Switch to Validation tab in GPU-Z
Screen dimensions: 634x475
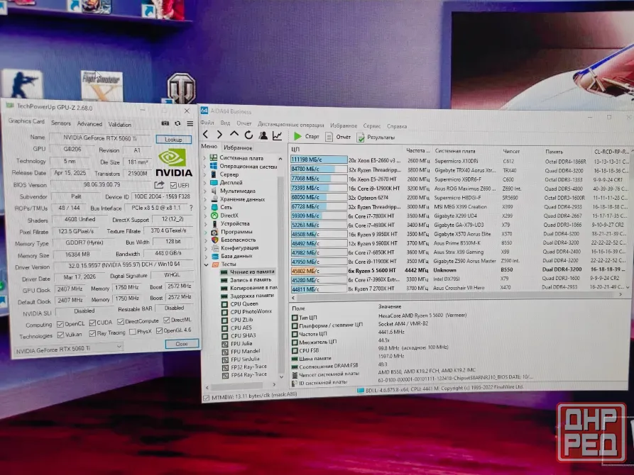click(x=120, y=124)
